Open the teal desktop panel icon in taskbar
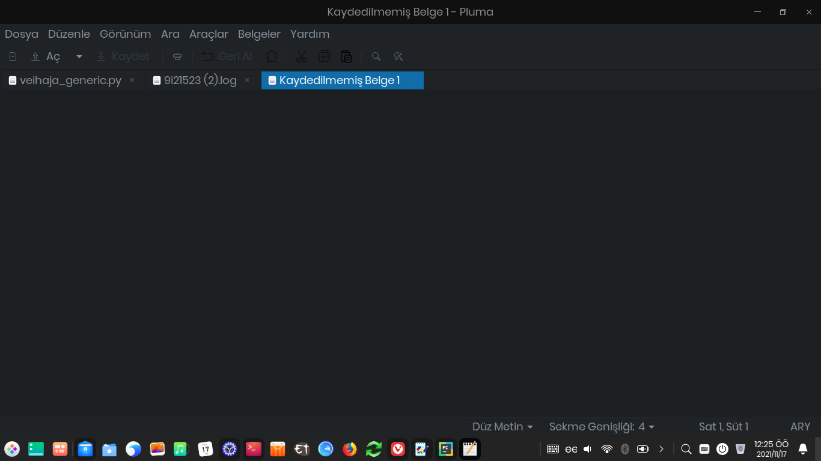This screenshot has width=821, height=461. (x=36, y=449)
